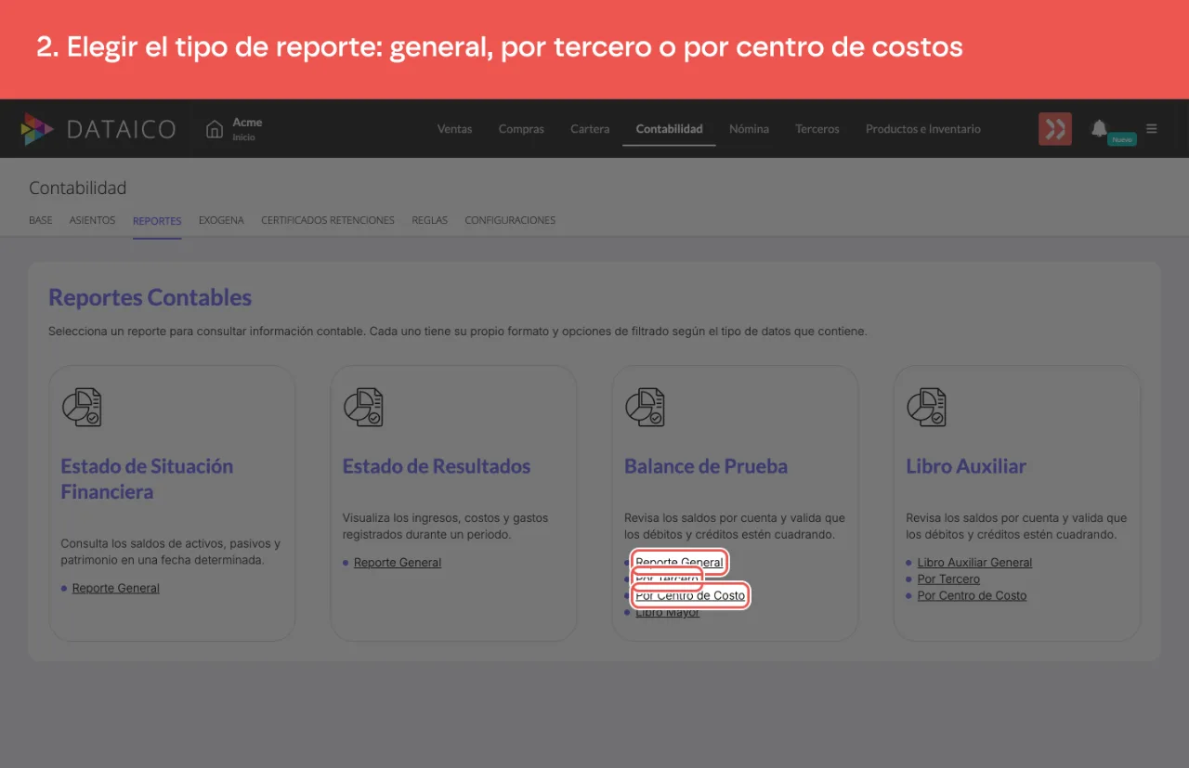The height and width of the screenshot is (768, 1189).
Task: Click the Reportes Contables heading
Action: click(x=150, y=298)
